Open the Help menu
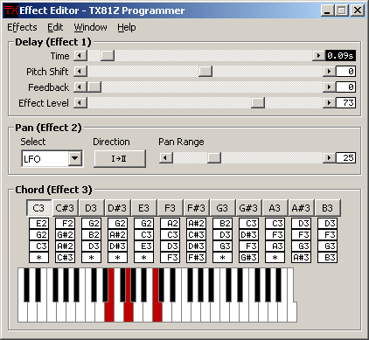 point(127,27)
